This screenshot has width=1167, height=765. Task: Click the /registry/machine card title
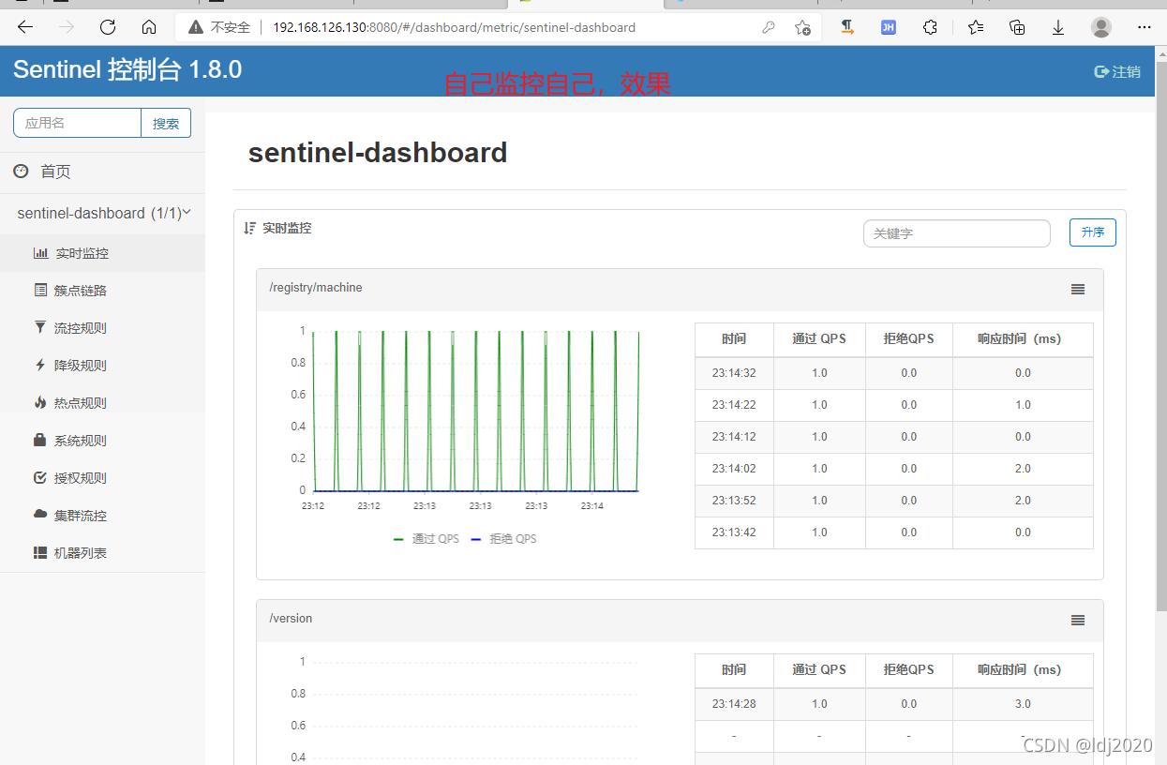click(316, 288)
